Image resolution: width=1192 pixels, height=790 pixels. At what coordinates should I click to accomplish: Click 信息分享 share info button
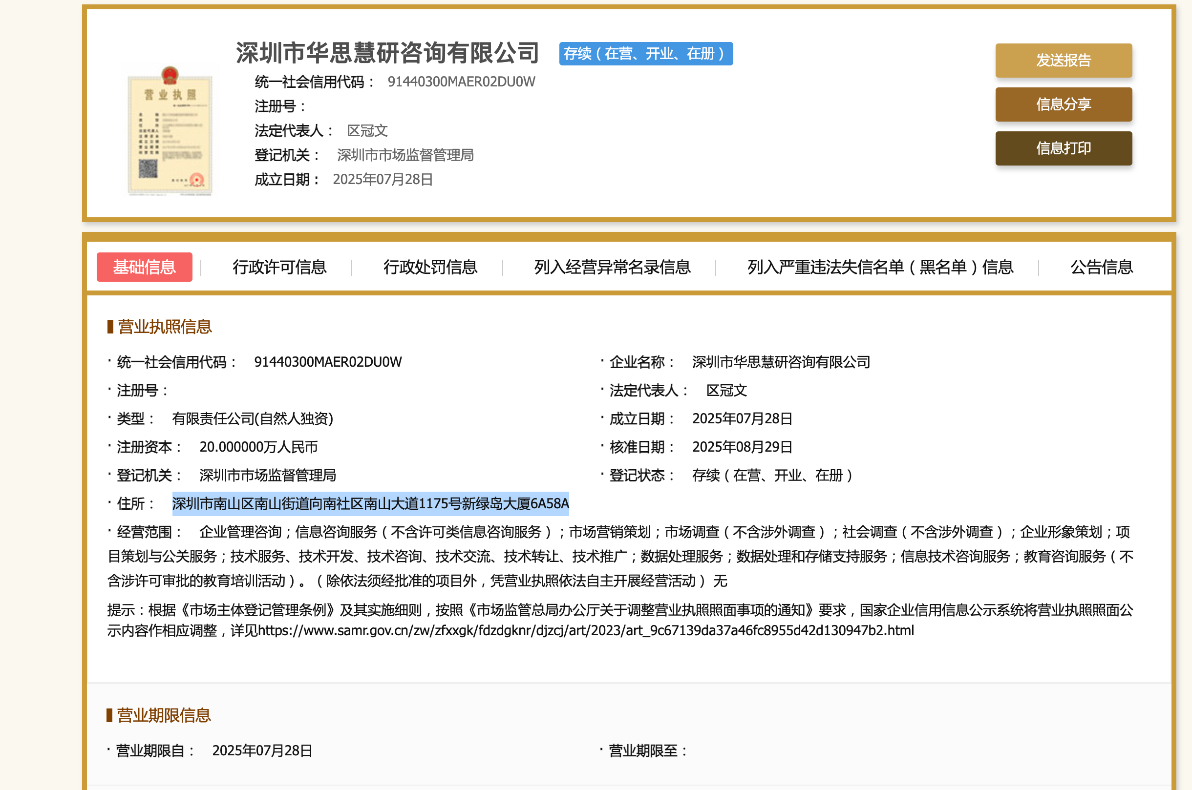1063,104
